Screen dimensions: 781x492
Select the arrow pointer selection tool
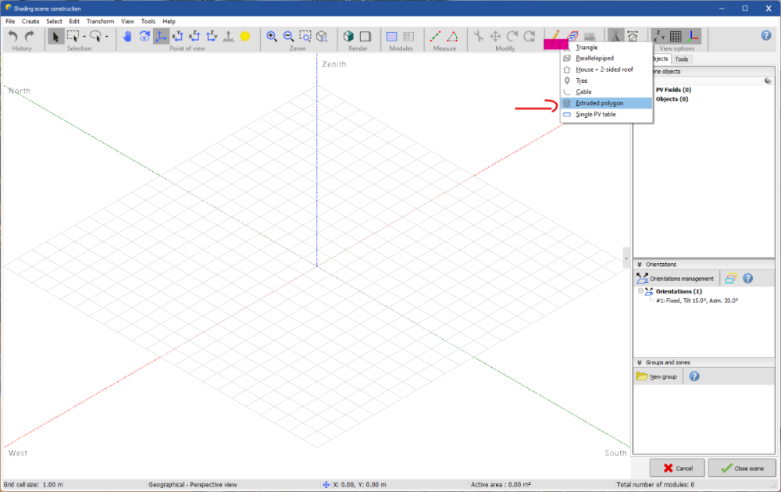55,36
